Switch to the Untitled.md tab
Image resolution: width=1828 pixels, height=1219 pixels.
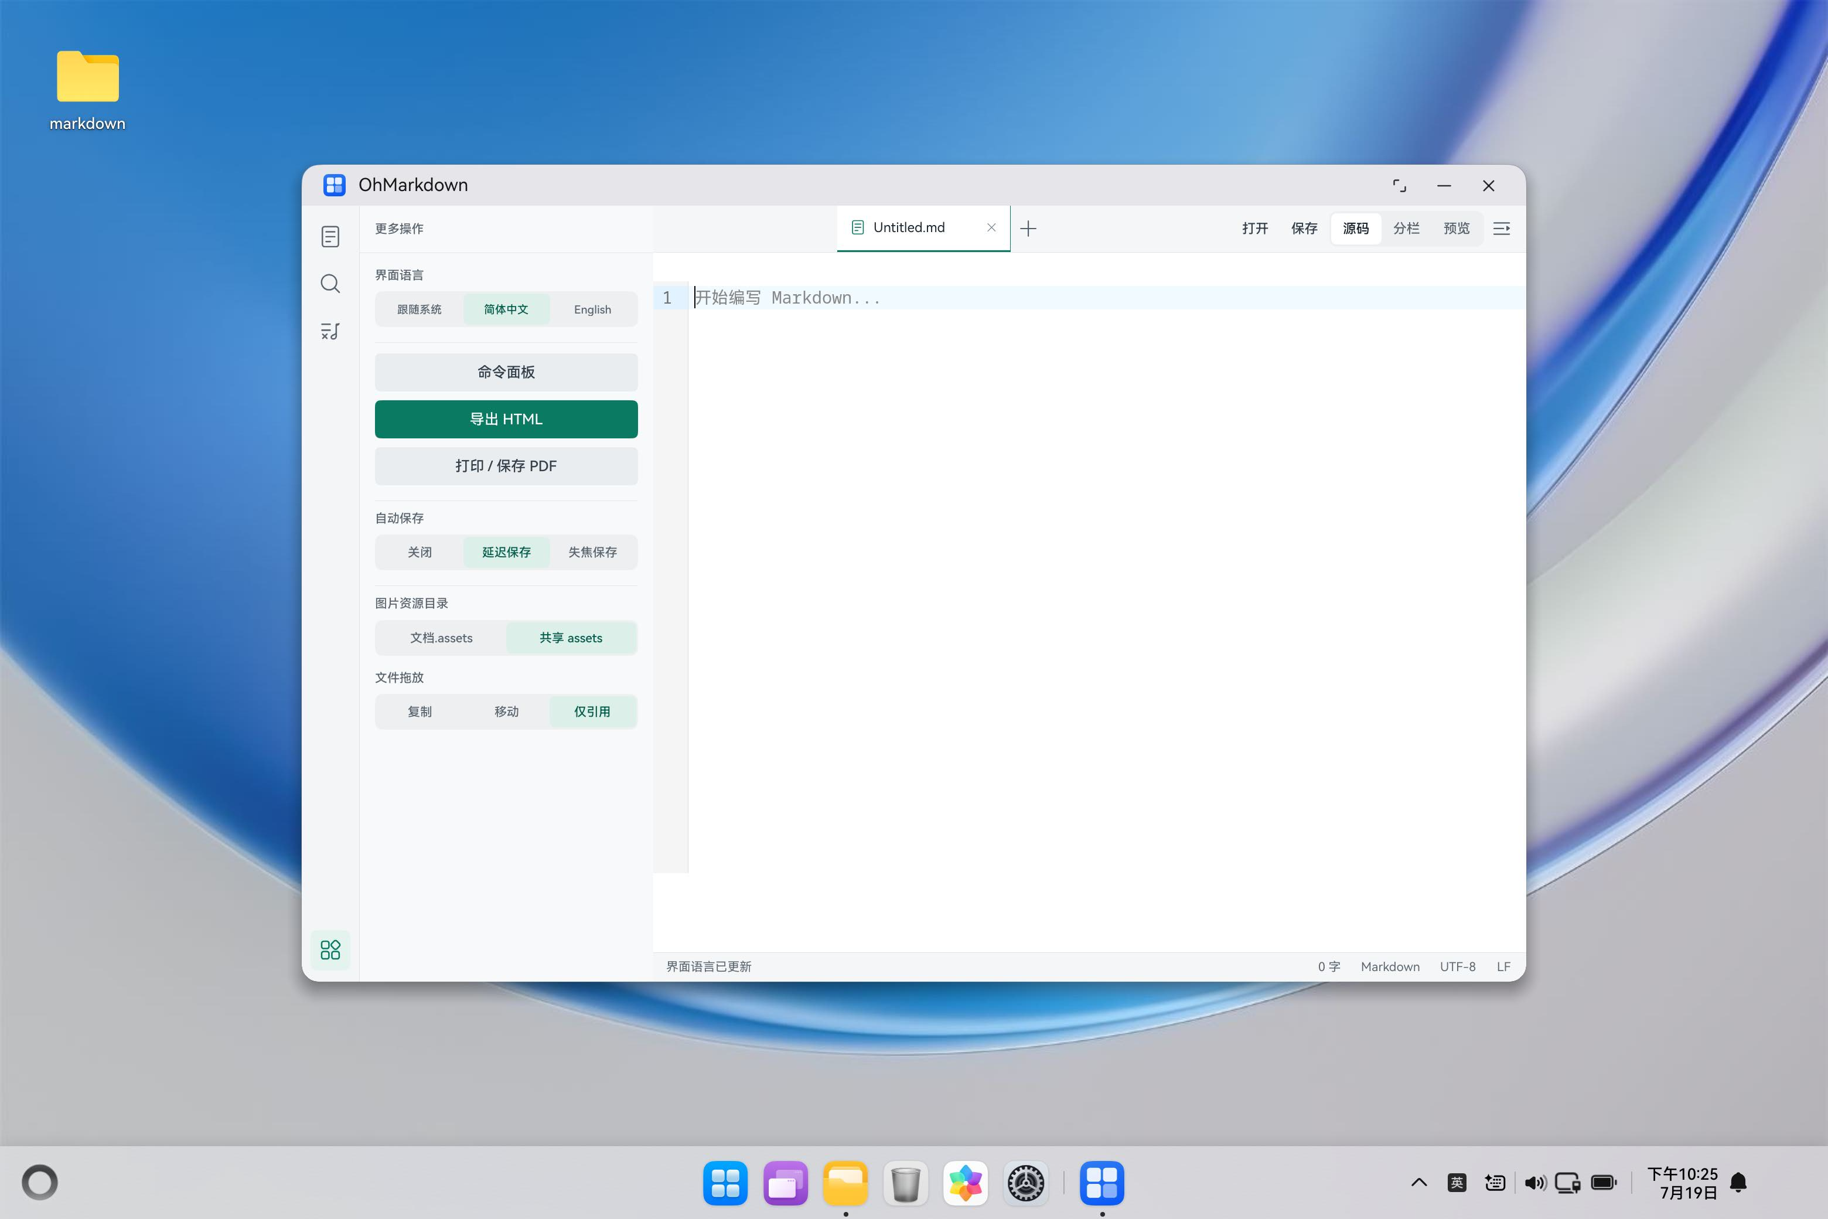(x=923, y=228)
